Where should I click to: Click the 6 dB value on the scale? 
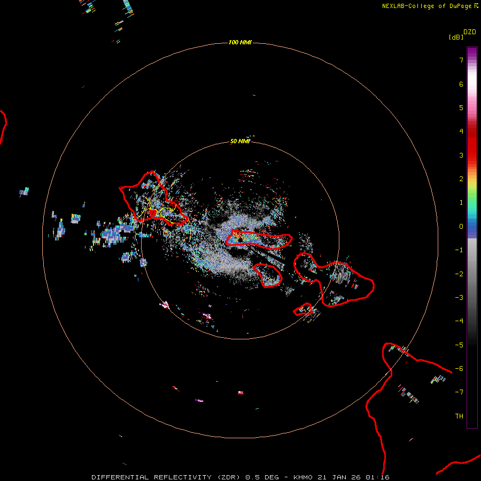461,84
